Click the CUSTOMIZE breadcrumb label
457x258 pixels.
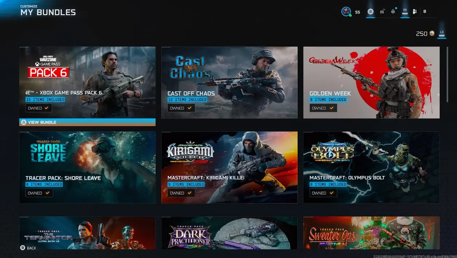coord(29,6)
